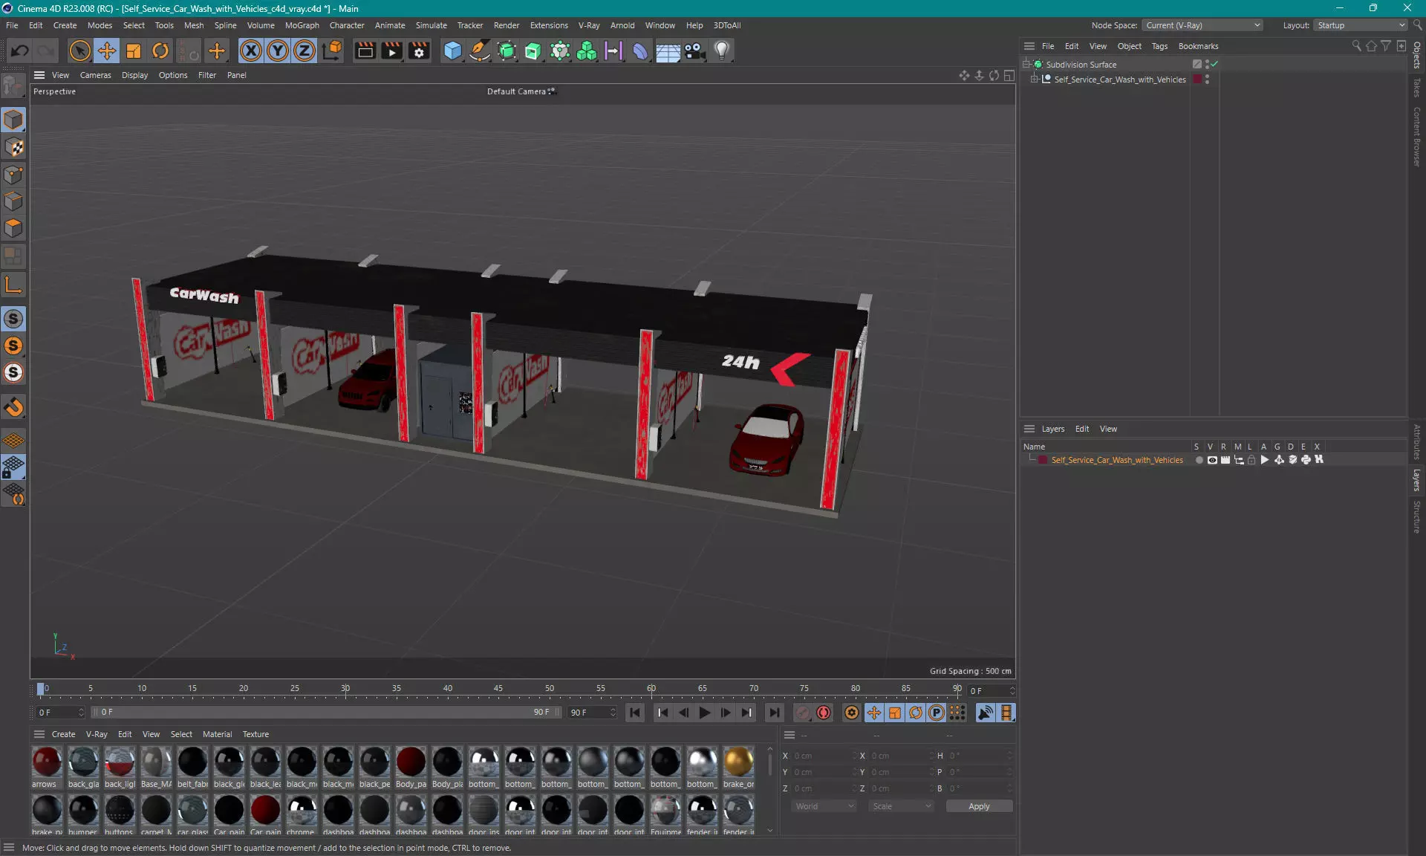Toggle Z axis lock
The width and height of the screenshot is (1426, 856).
tap(305, 51)
